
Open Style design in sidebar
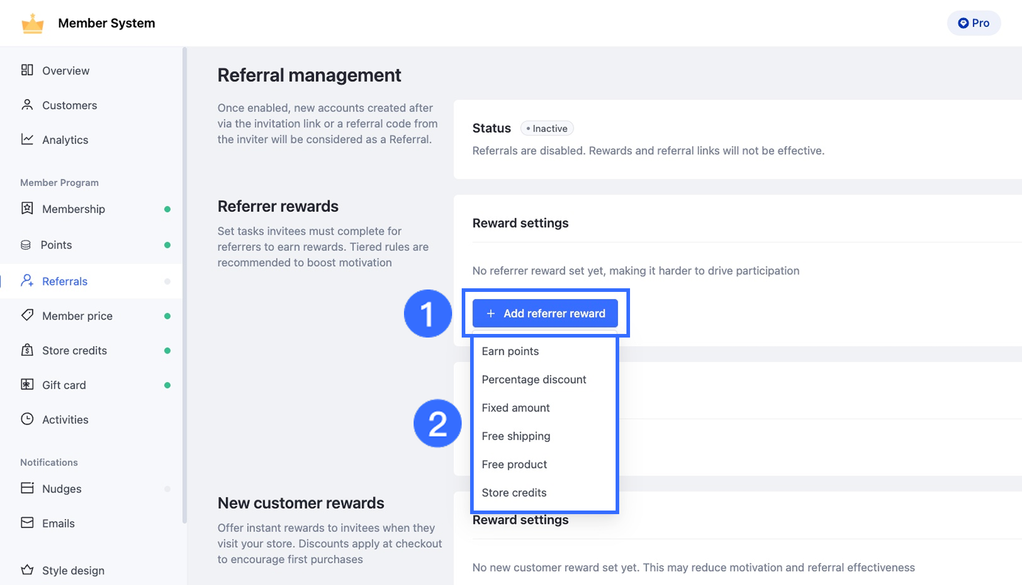click(73, 571)
